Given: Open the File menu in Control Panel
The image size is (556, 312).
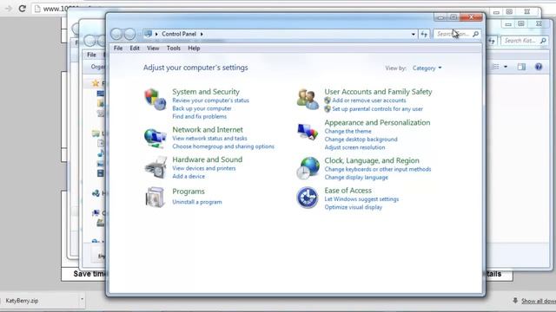Looking at the screenshot, I should click(118, 49).
